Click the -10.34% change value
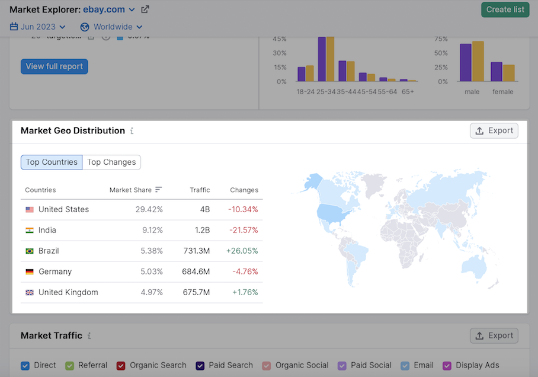The image size is (538, 377). 243,209
